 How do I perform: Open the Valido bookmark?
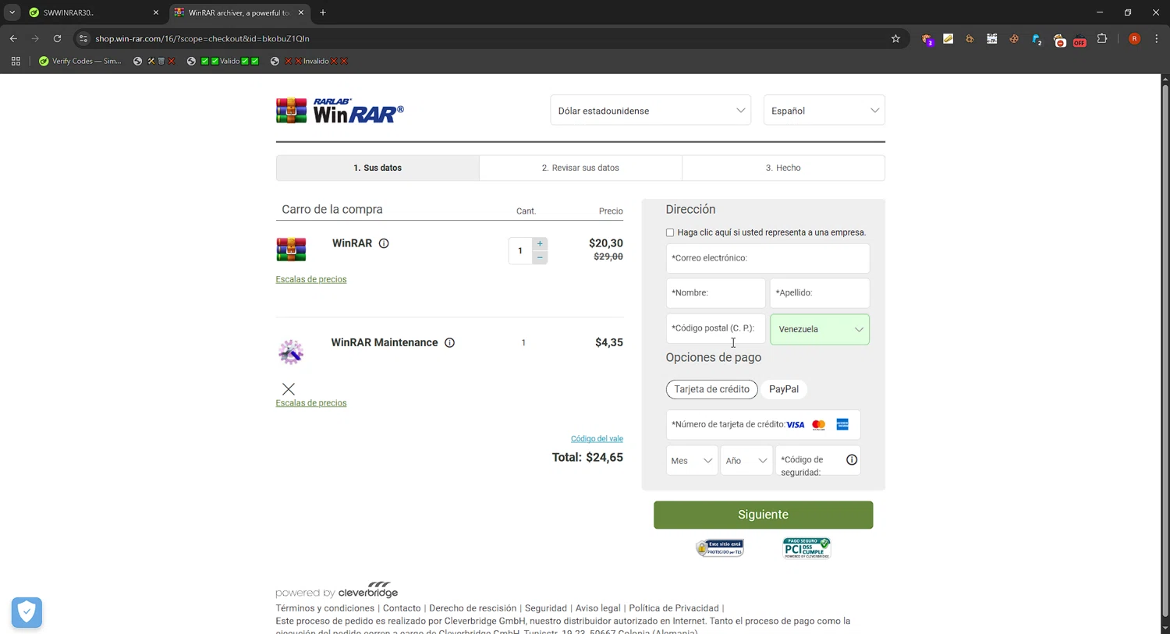[x=223, y=61]
